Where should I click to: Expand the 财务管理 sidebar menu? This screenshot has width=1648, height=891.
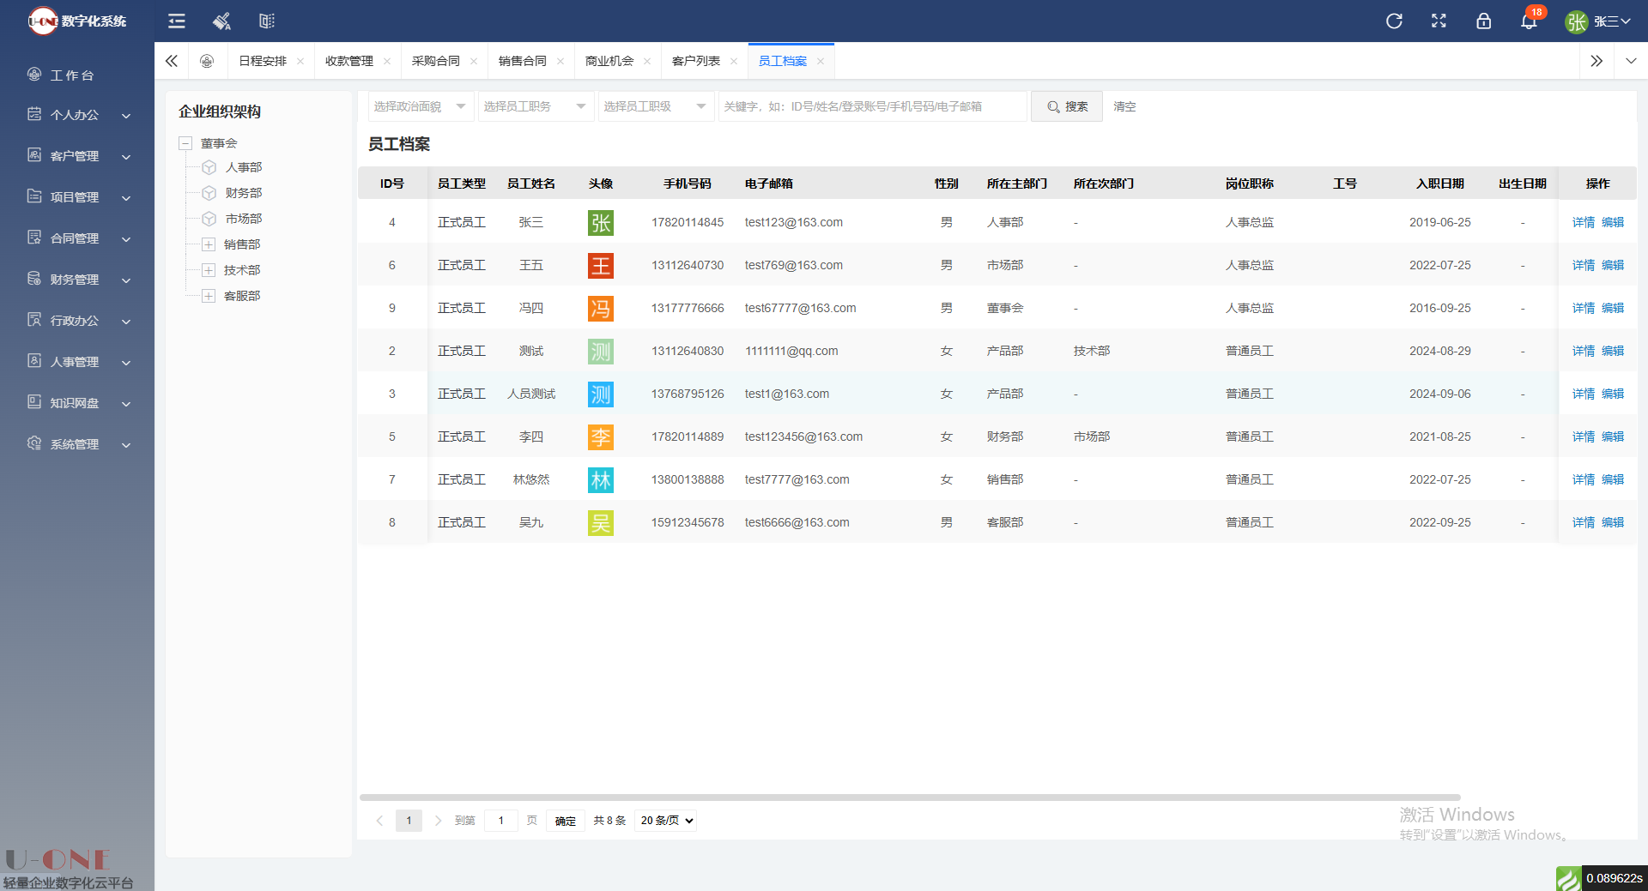coord(77,279)
